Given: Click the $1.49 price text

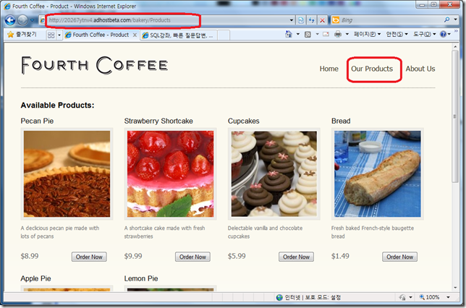Looking at the screenshot, I should coord(340,256).
